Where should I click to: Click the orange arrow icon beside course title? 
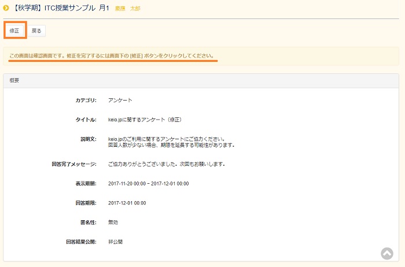point(6,8)
